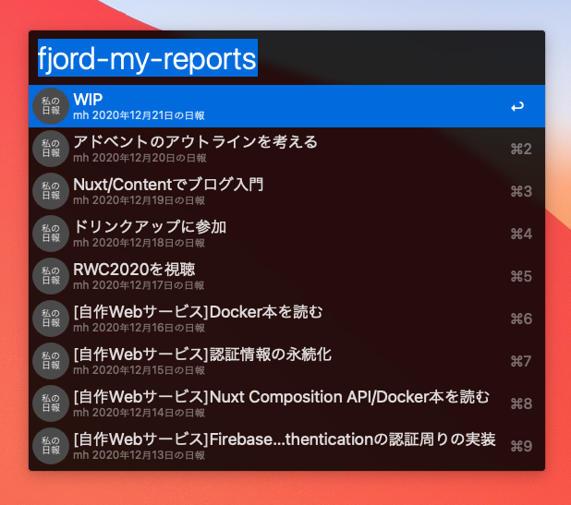Click subtitle mh 2020年12月18日の日報
This screenshot has width=571, height=505.
[x=139, y=243]
